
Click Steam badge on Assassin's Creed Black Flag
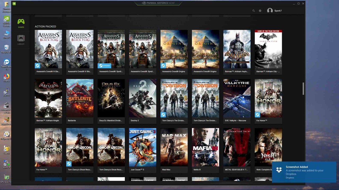(37, 66)
